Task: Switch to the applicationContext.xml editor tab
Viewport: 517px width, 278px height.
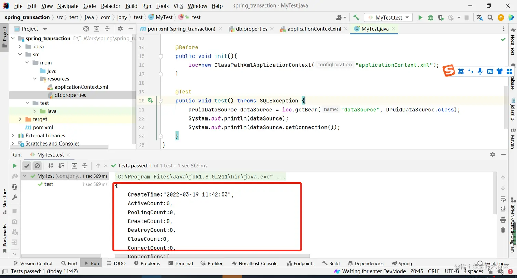Action: [x=314, y=29]
